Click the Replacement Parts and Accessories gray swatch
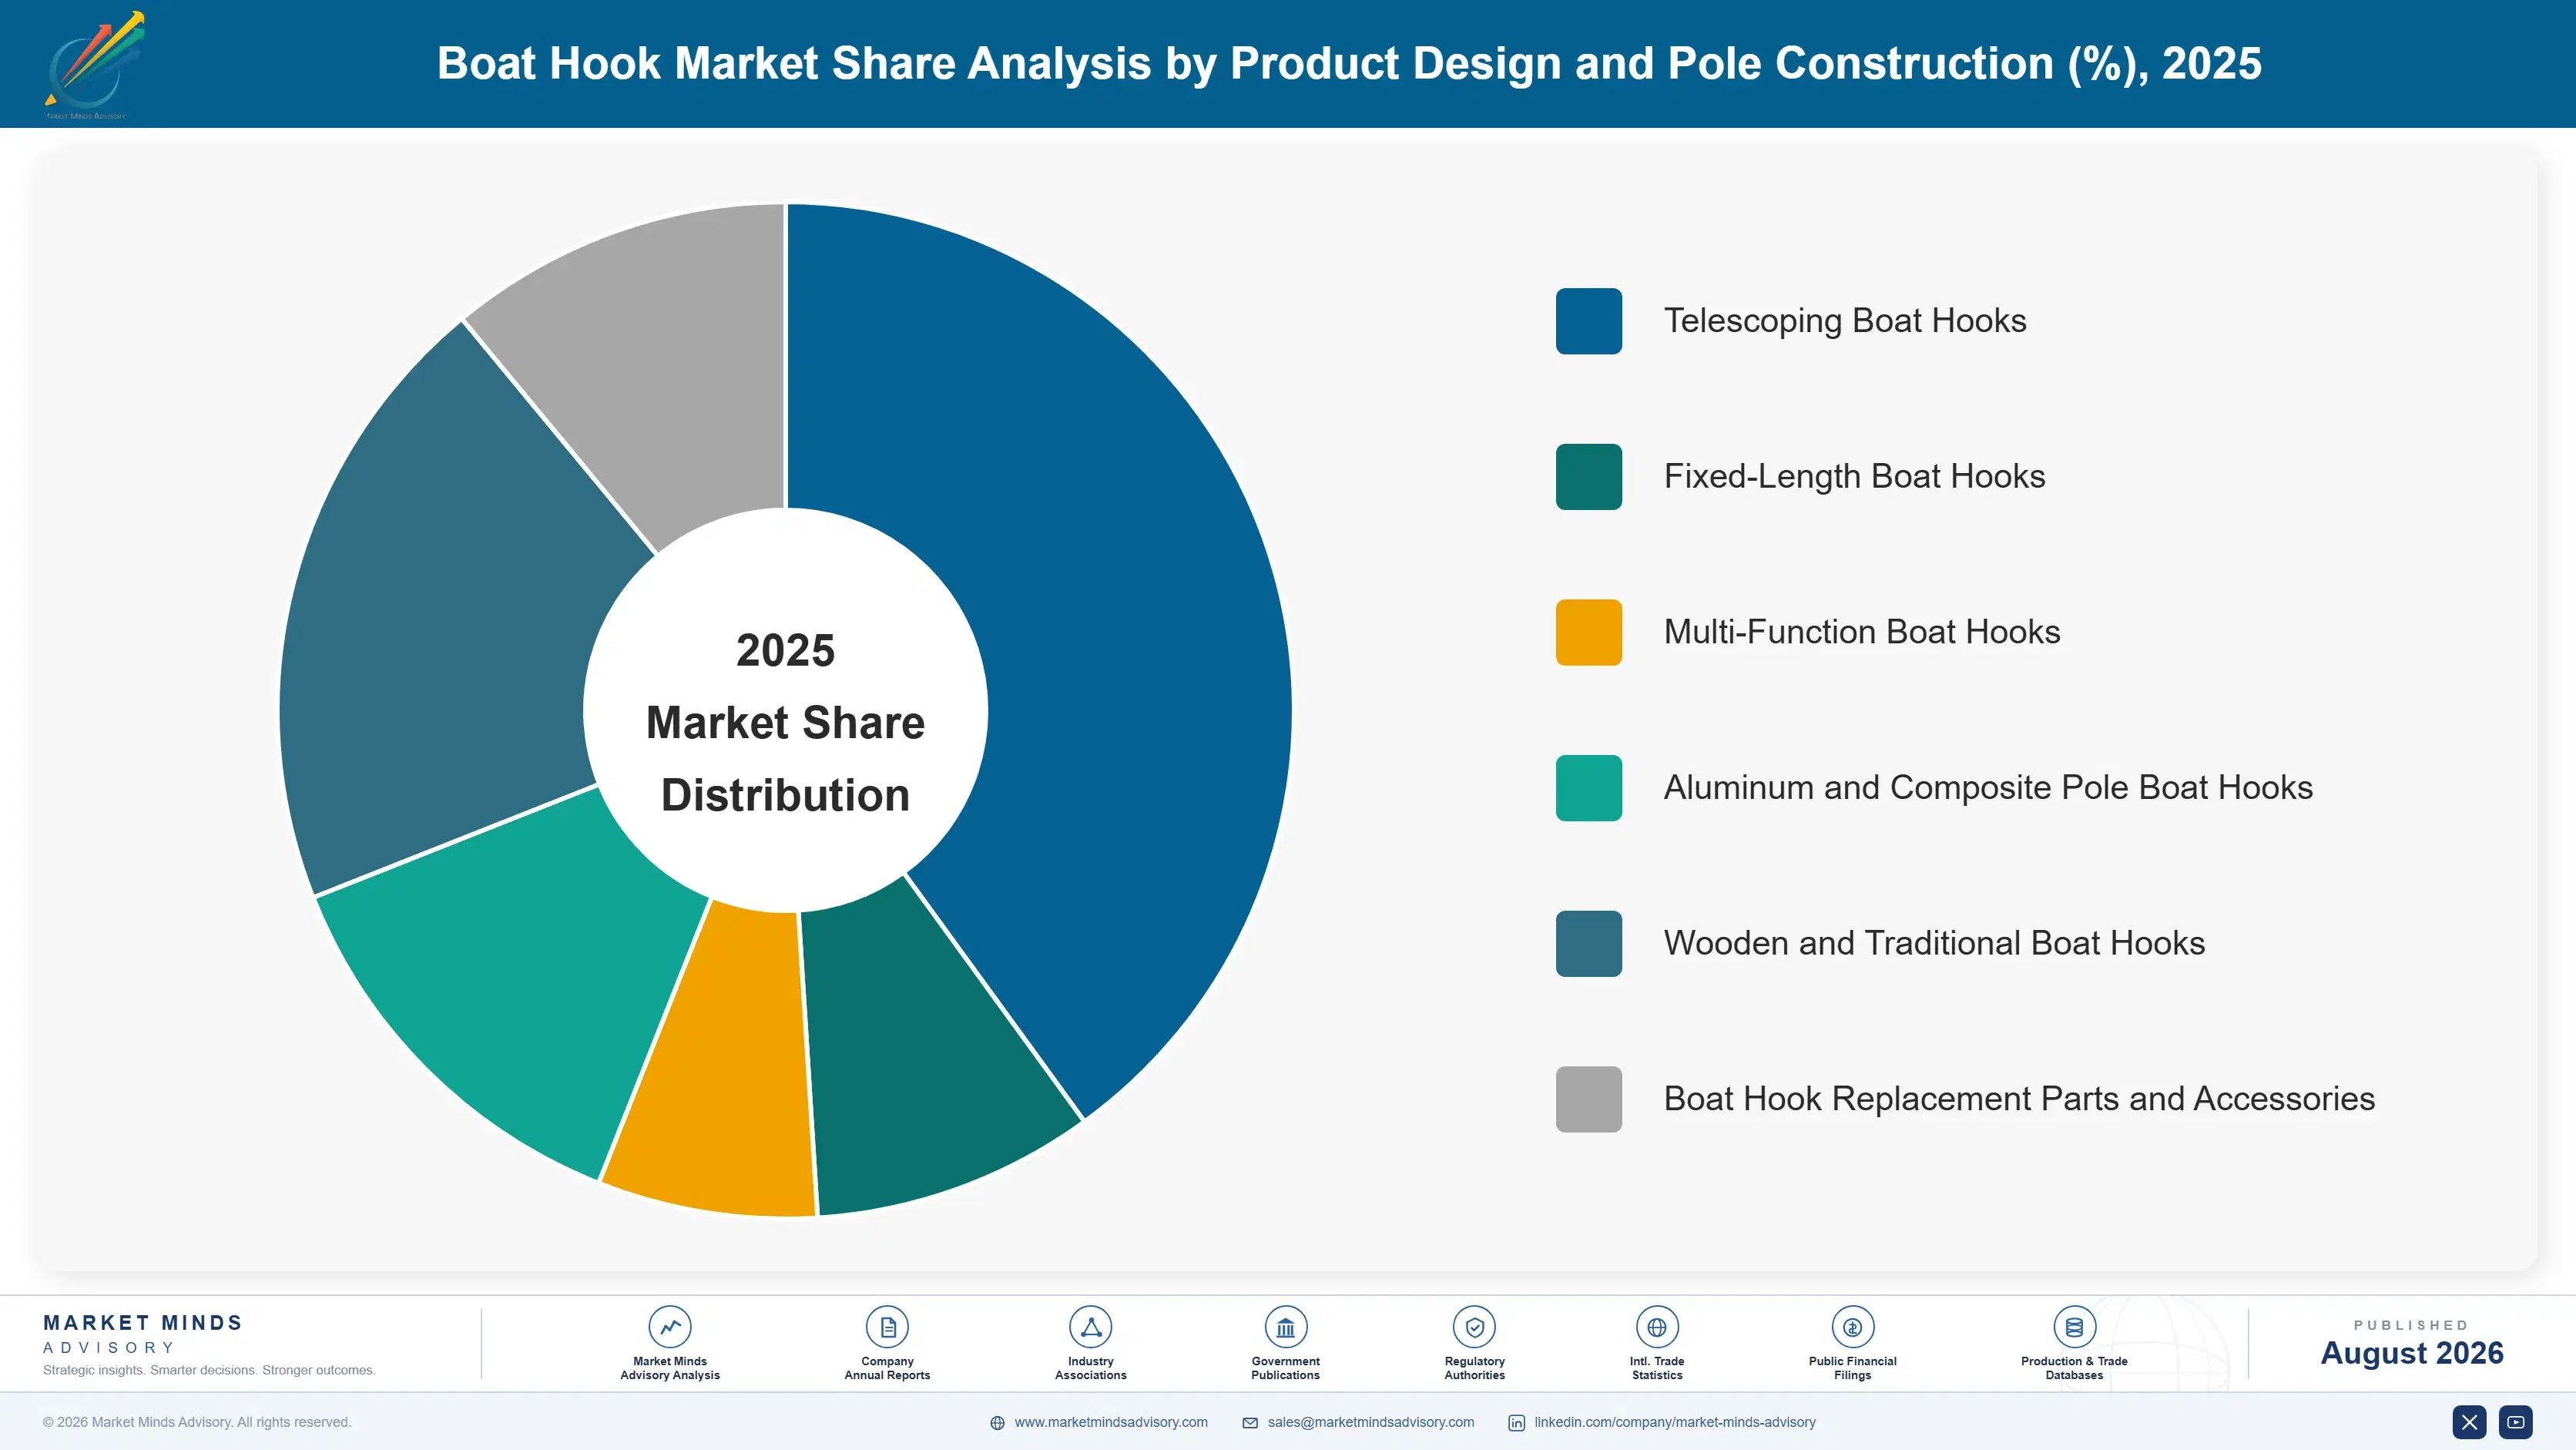This screenshot has height=1450, width=2576. [x=1588, y=1099]
